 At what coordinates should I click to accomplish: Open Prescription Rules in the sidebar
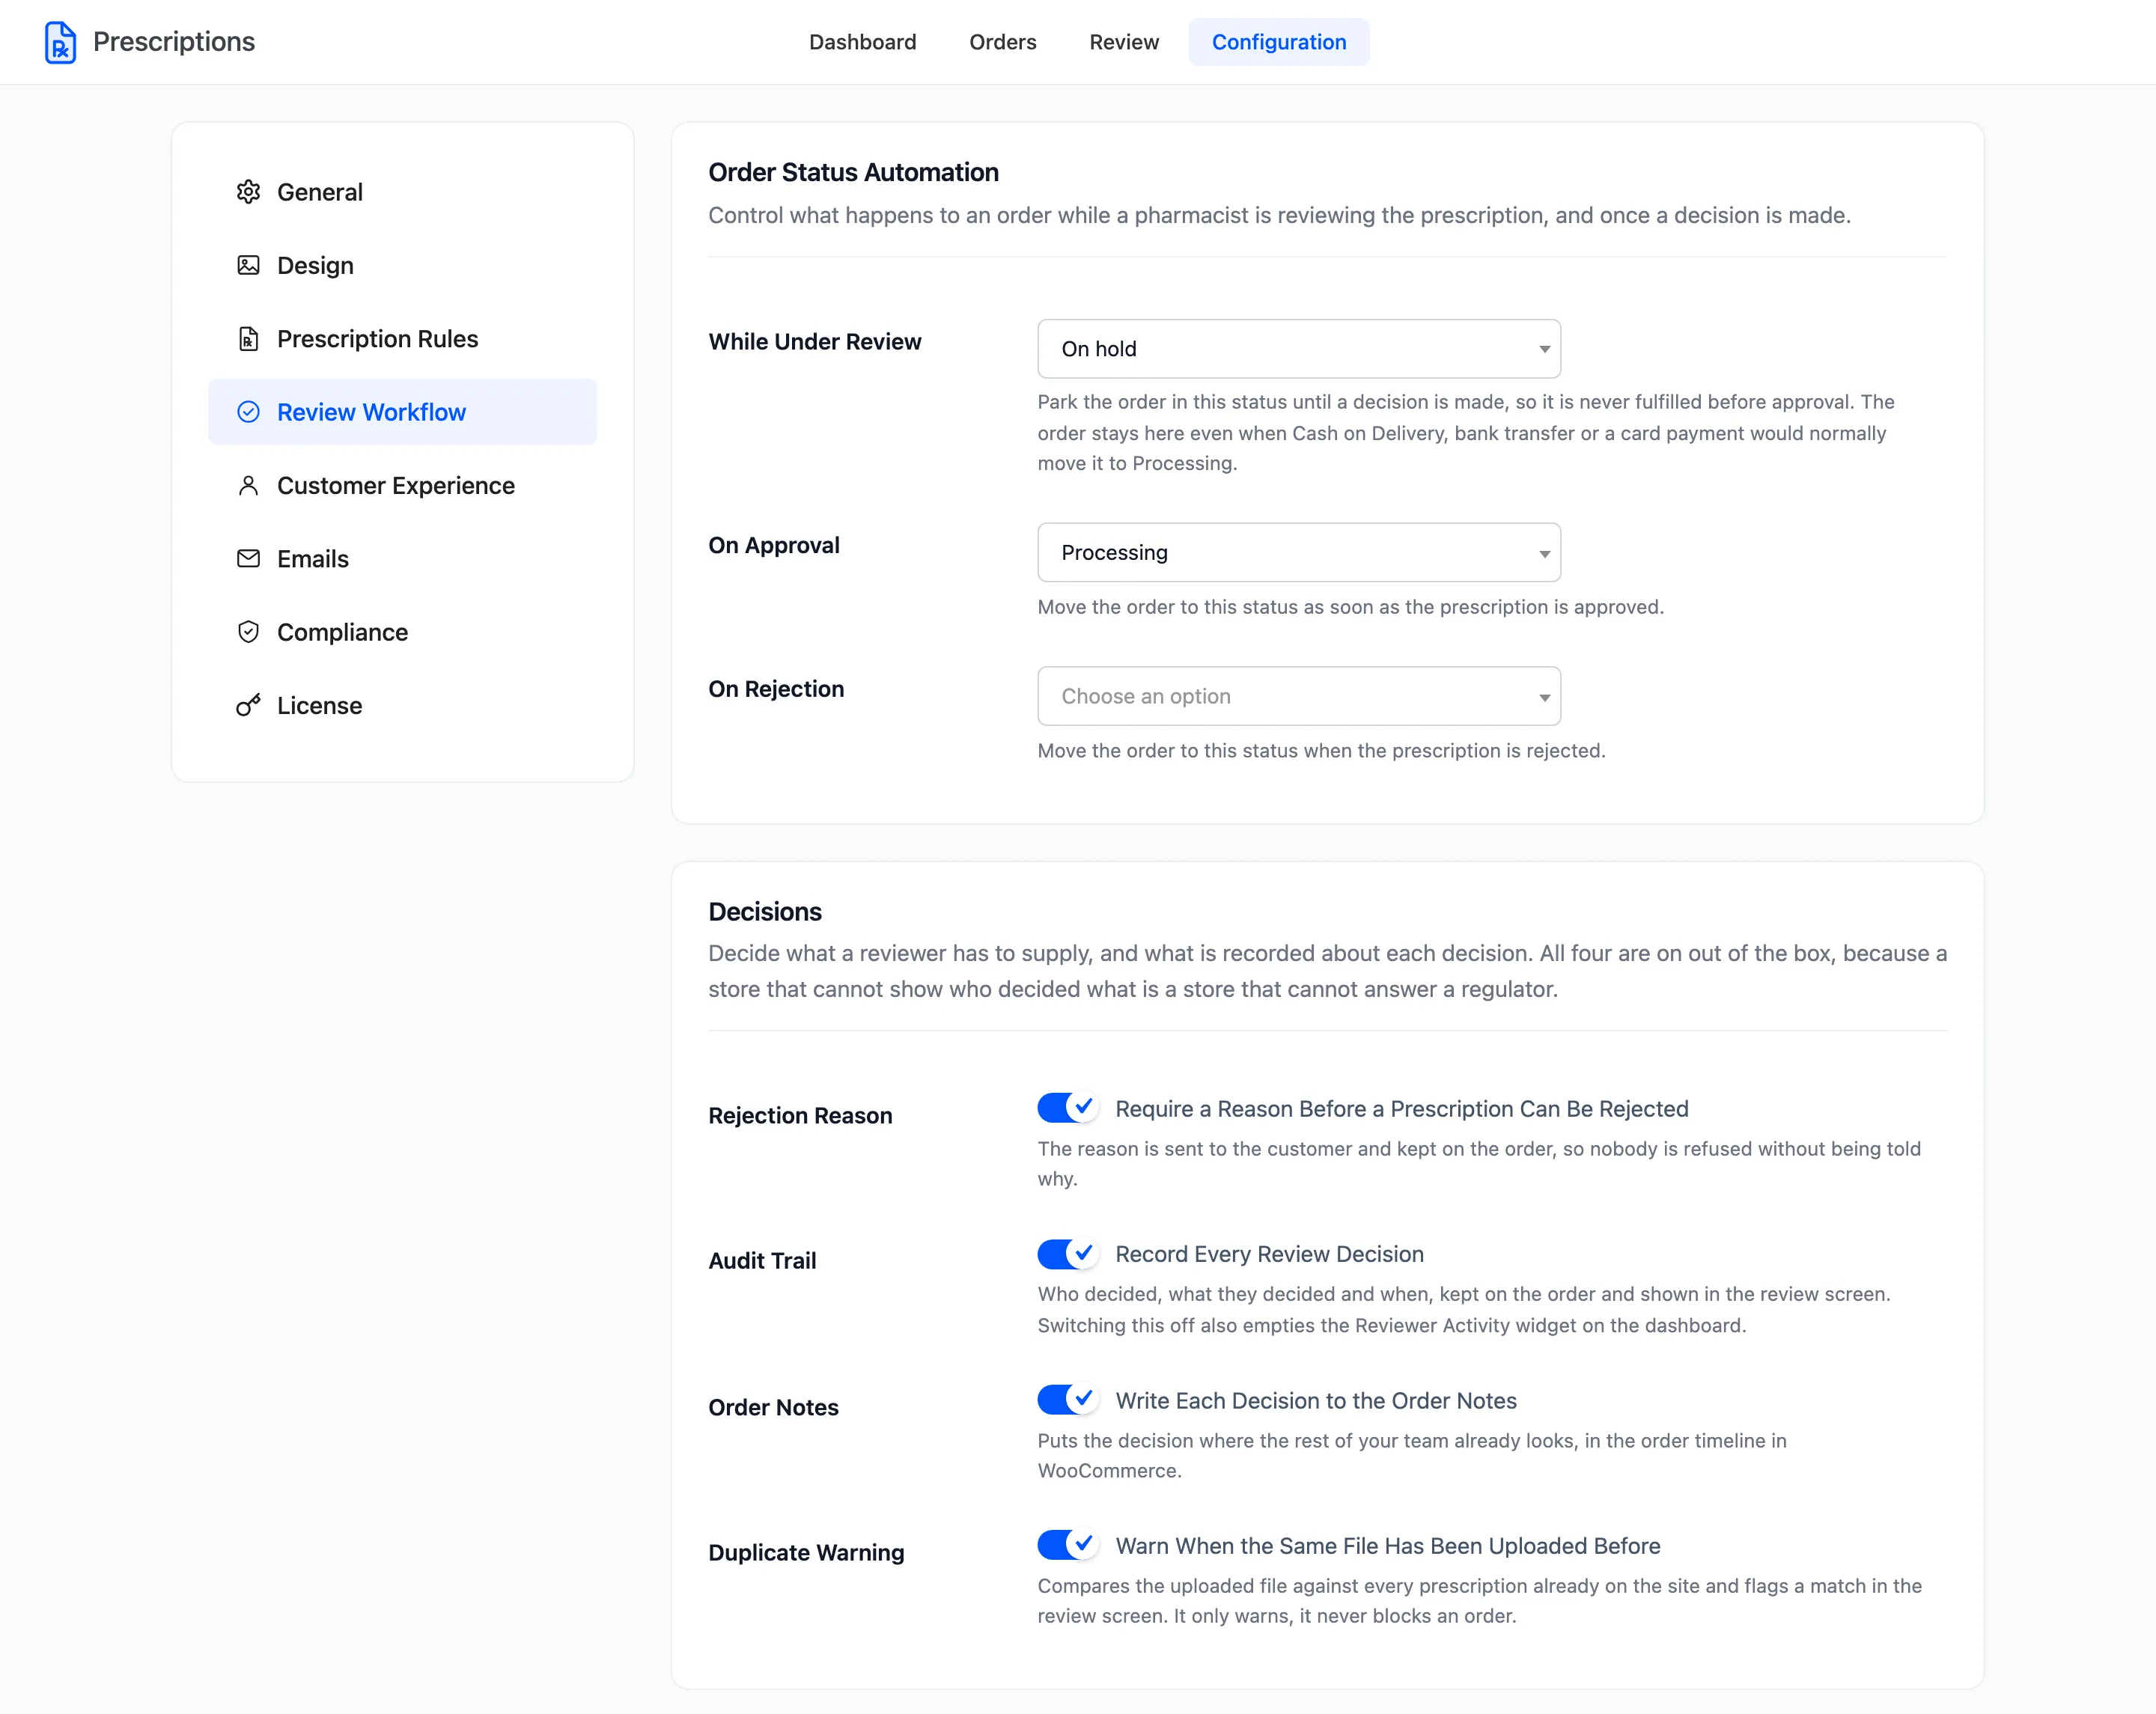402,339
